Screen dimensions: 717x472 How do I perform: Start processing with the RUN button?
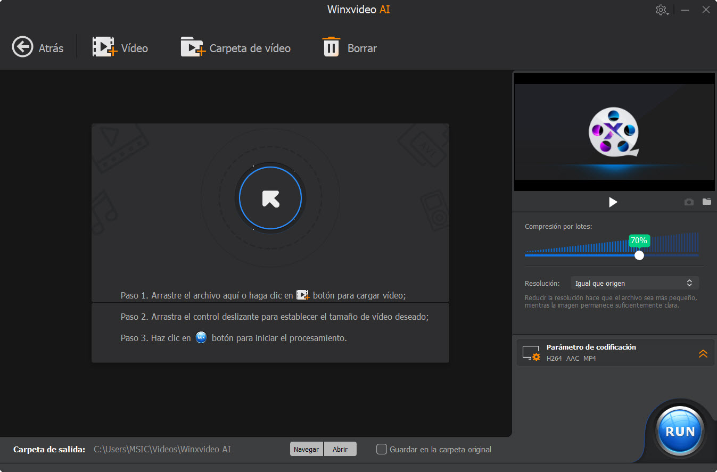(x=680, y=431)
